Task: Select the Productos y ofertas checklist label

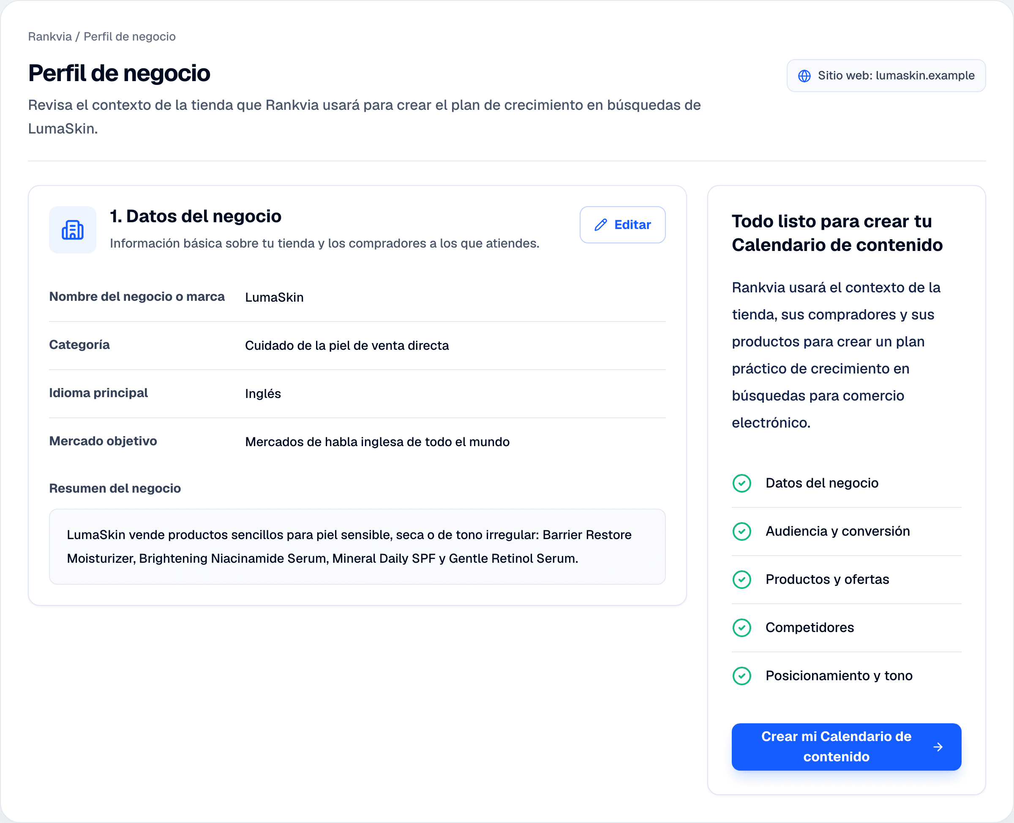Action: click(x=827, y=579)
